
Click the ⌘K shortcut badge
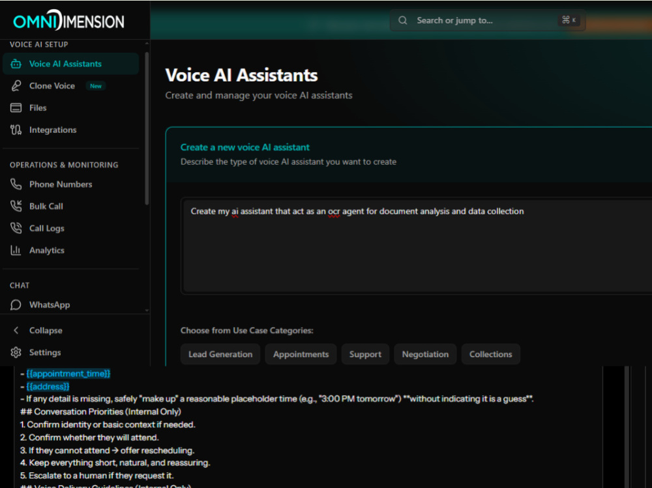569,20
